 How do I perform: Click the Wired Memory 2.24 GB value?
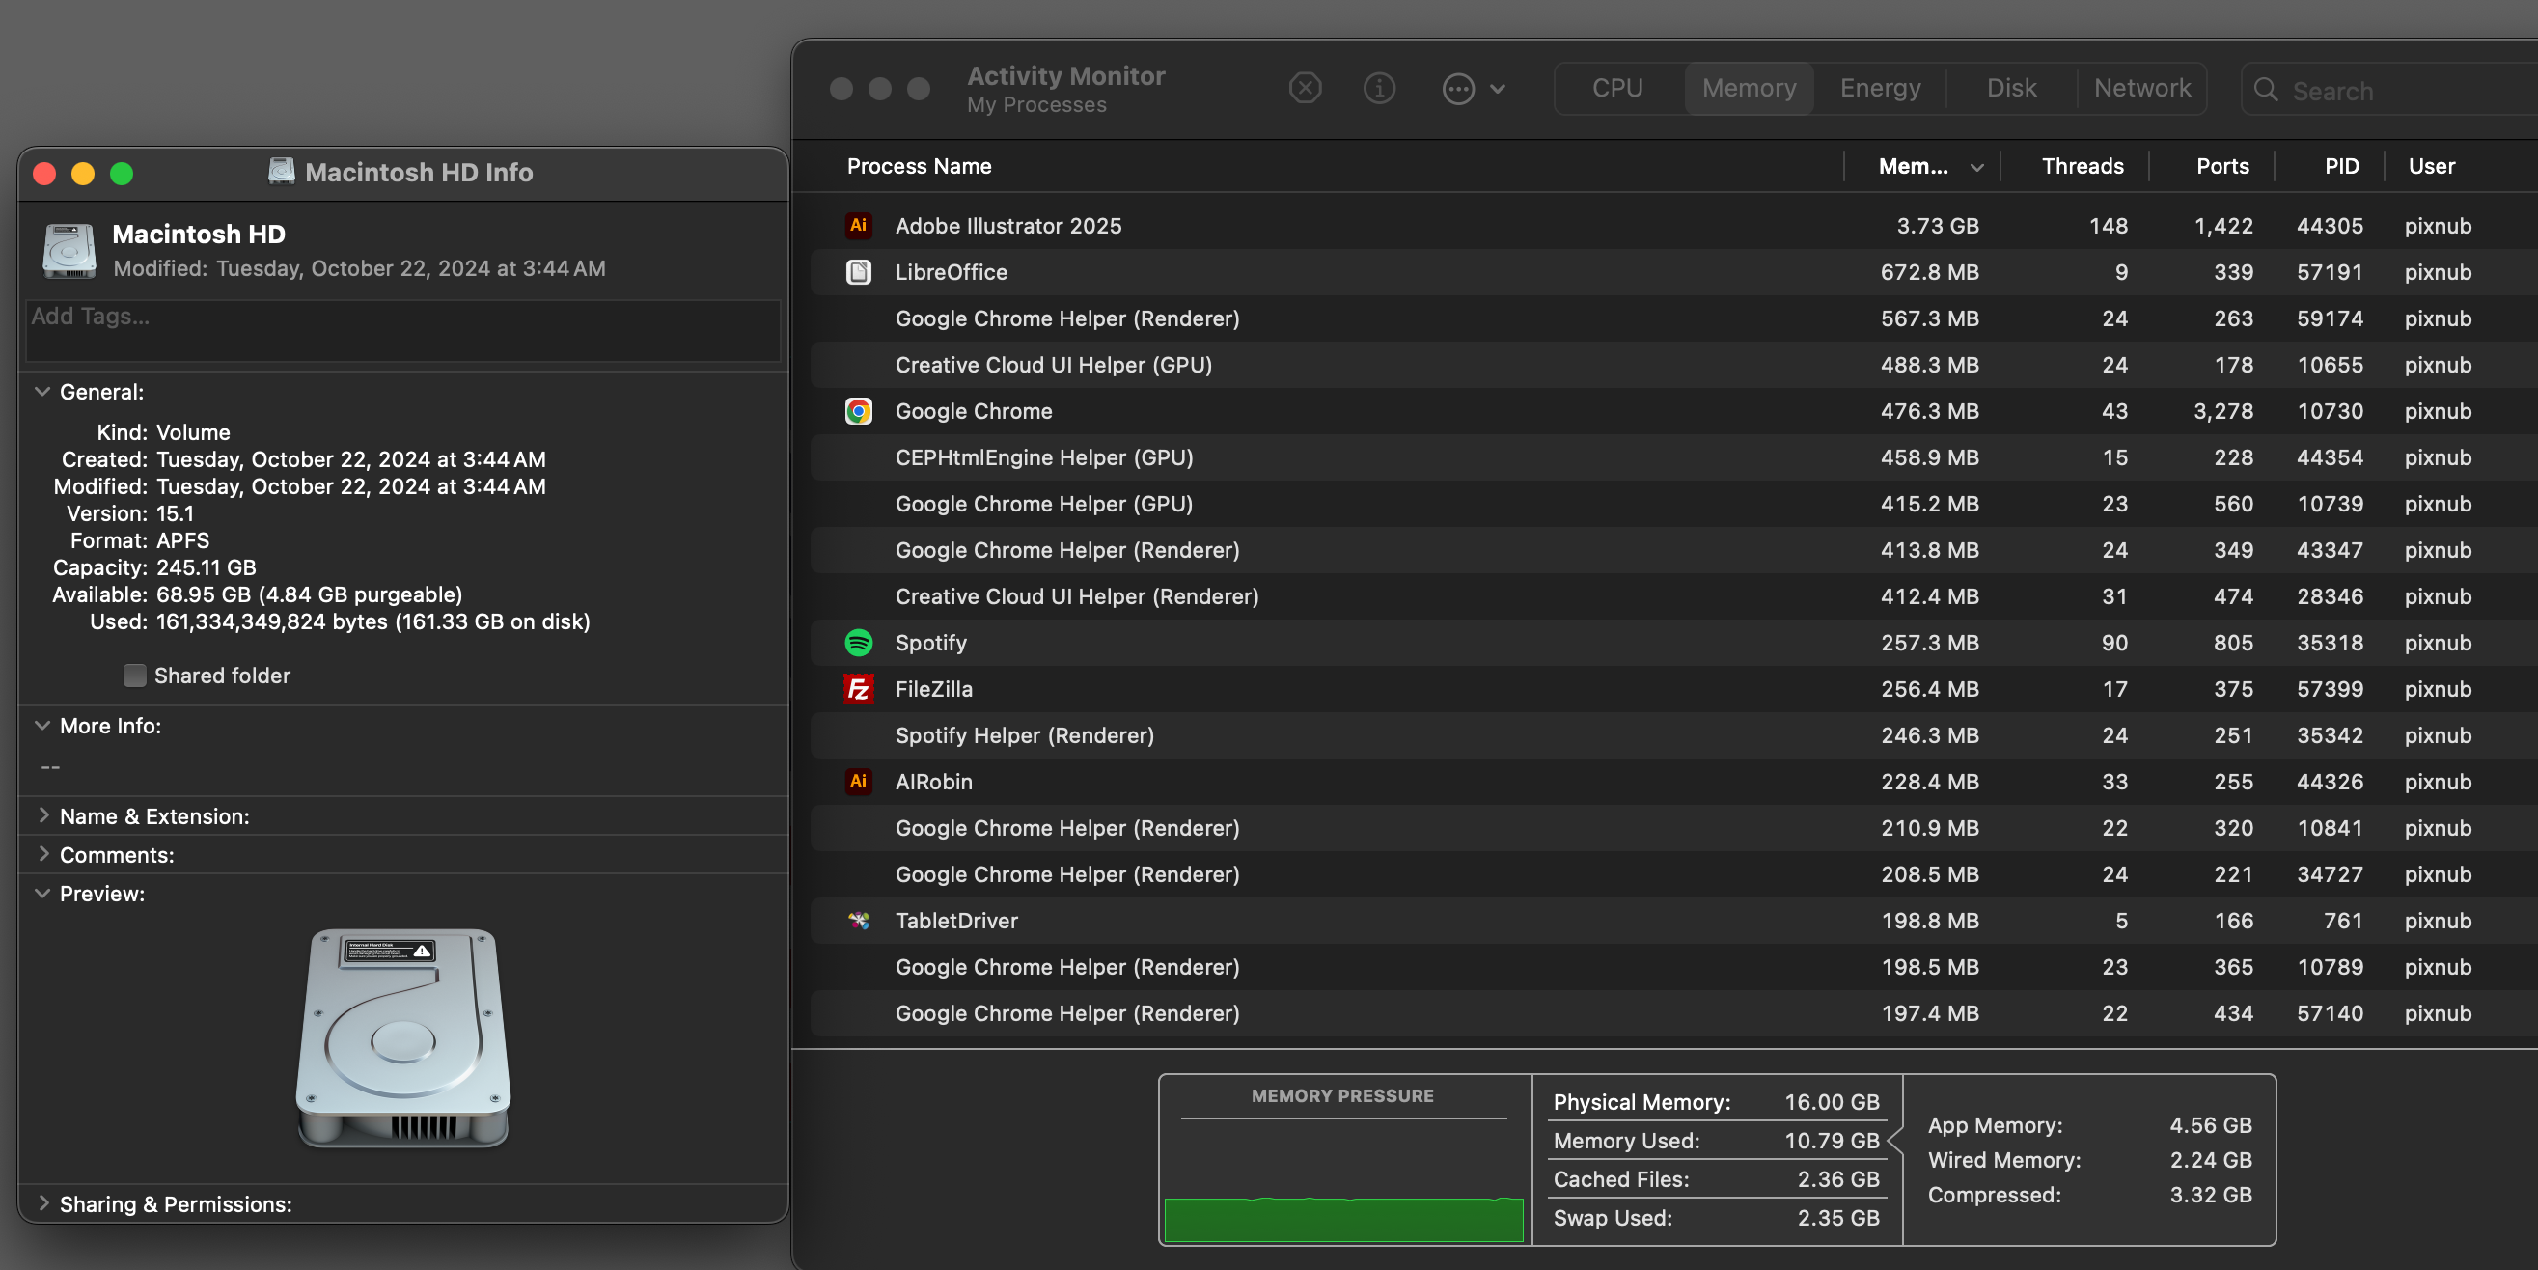(2210, 1160)
